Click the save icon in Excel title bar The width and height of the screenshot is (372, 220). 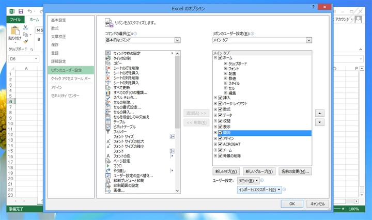(21, 11)
